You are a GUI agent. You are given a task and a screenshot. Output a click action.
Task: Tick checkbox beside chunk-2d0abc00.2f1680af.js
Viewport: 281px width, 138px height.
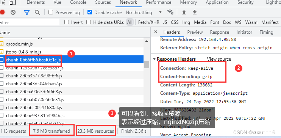click(x=2, y=108)
